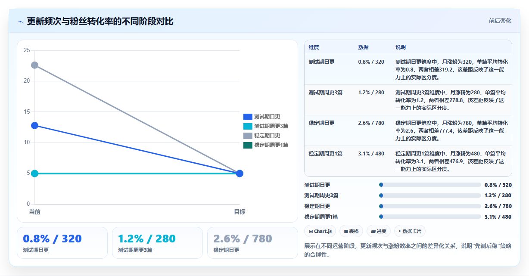
Task: Click the 目标 x-axis label
Action: [x=240, y=212]
